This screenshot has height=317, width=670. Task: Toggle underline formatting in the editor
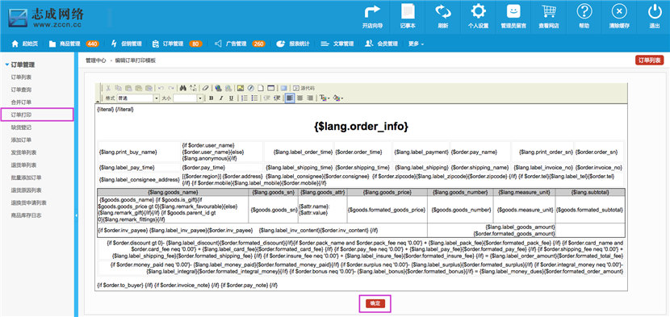pyautogui.click(x=231, y=98)
